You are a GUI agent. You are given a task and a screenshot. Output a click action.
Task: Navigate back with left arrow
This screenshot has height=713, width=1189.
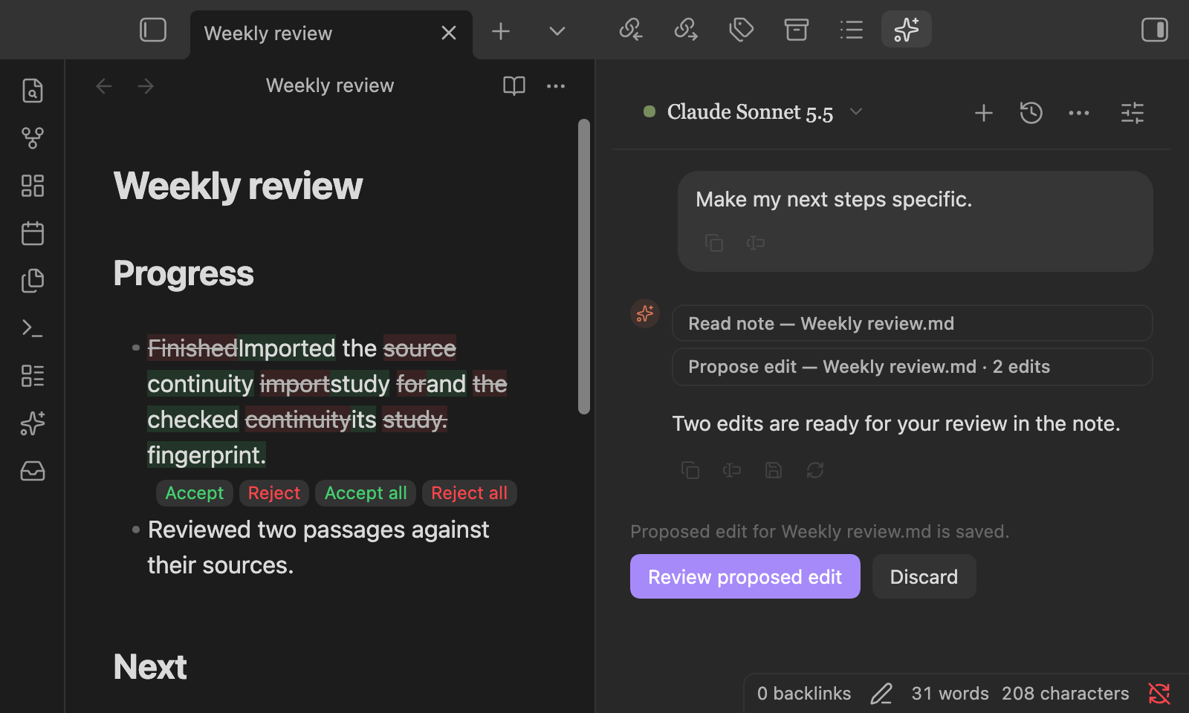[104, 86]
